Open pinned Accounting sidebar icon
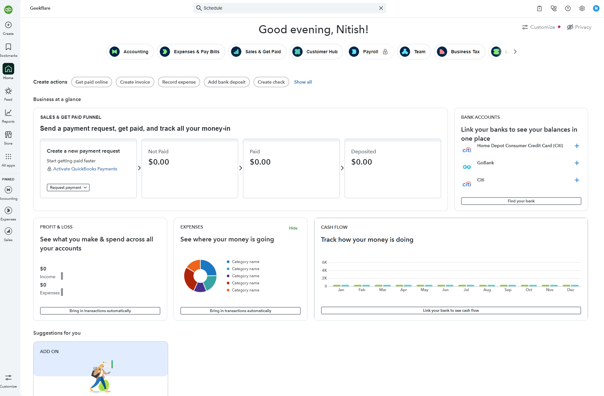The height and width of the screenshot is (396, 604). [8, 193]
